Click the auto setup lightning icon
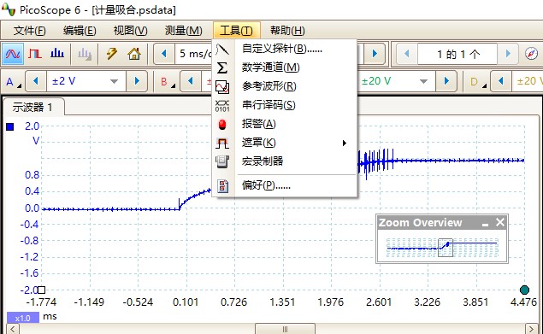The height and width of the screenshot is (334, 543). 111,54
